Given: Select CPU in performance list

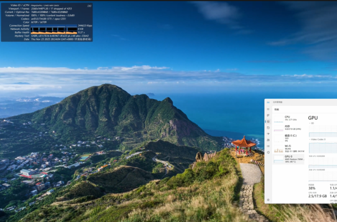Looking at the screenshot, I should coord(288,118).
